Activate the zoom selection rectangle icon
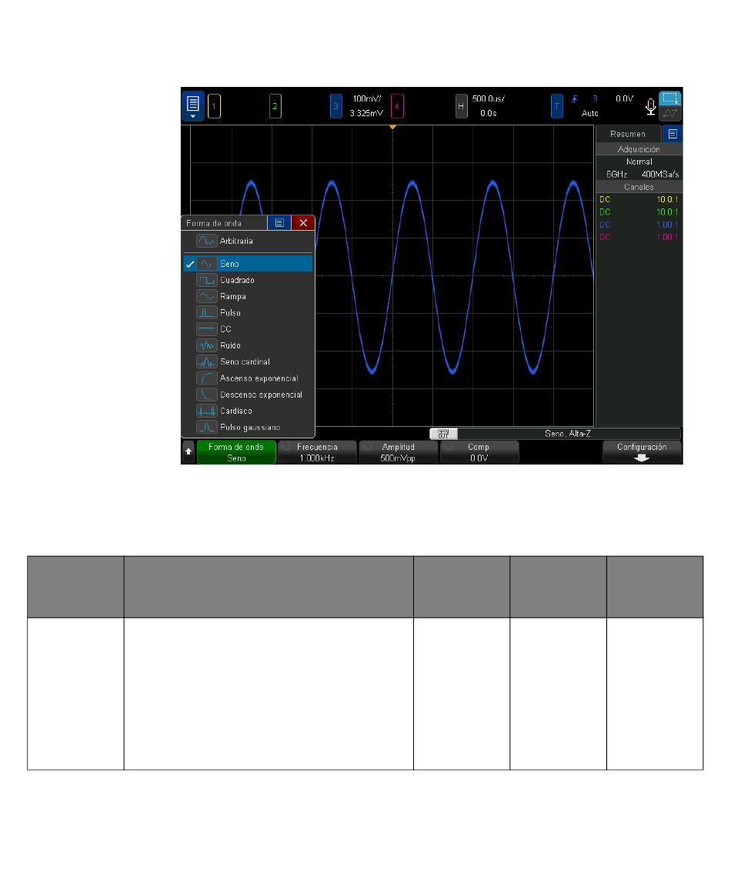 click(x=670, y=98)
